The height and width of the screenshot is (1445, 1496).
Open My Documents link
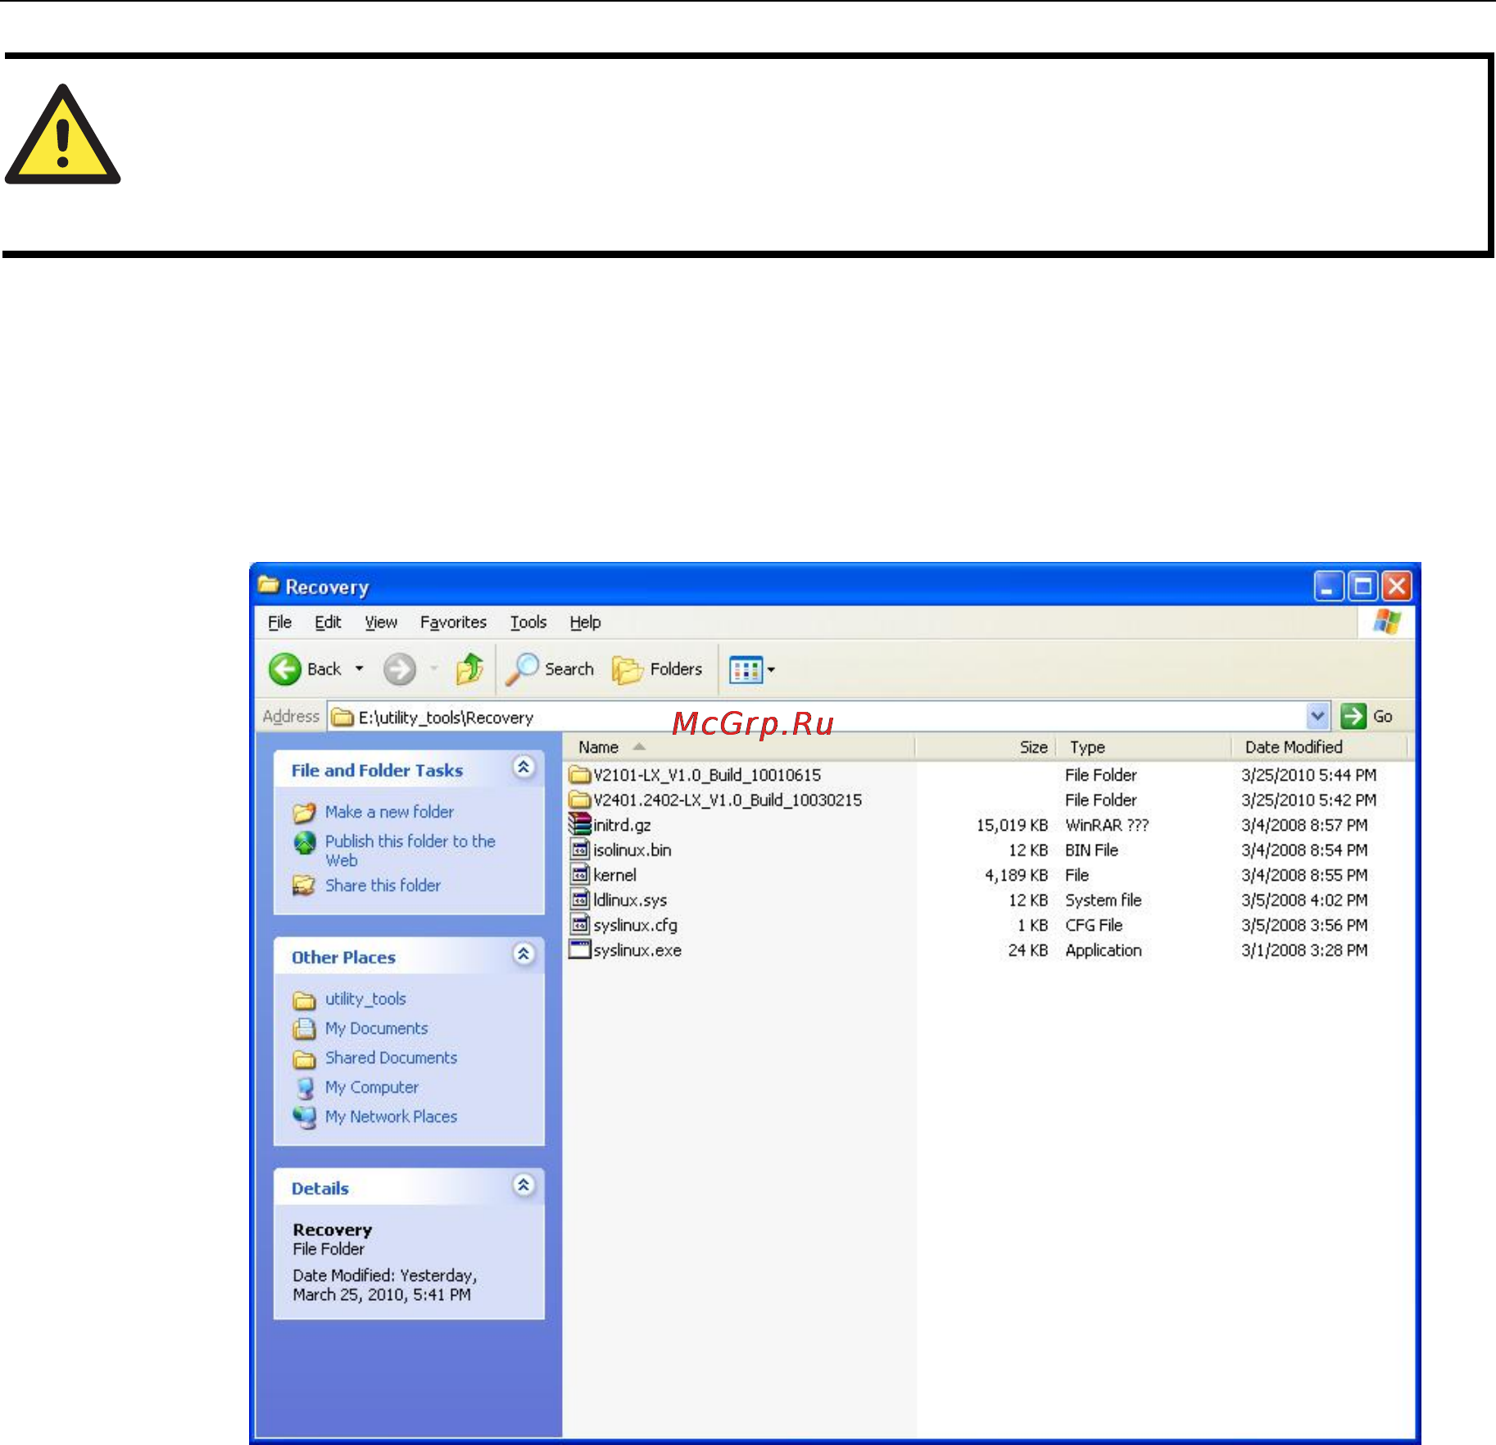point(376,1028)
